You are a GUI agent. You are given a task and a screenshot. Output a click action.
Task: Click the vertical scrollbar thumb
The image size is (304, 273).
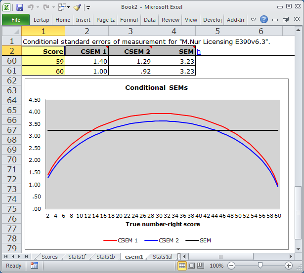coord(298,213)
